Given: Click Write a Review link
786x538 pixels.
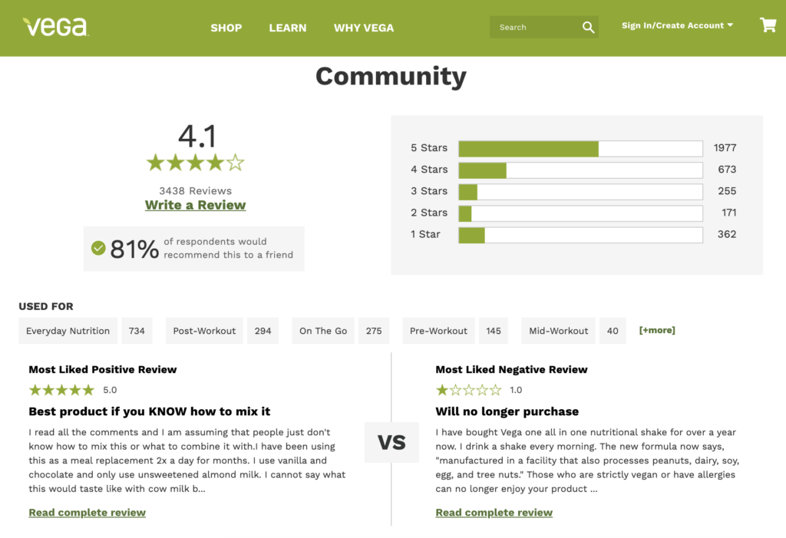Looking at the screenshot, I should (x=196, y=205).
